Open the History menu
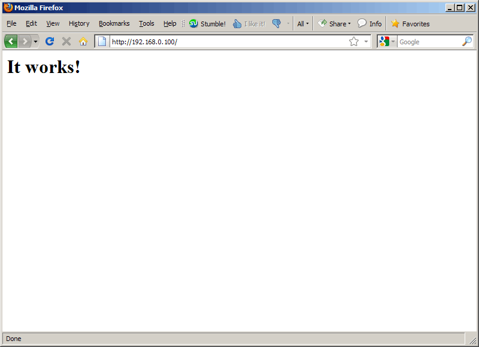 79,23
